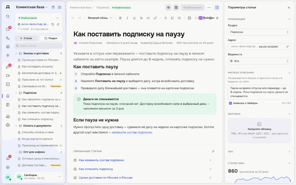The image size is (296, 185).
Task: Open automations lightning icon
Action: 8,55
